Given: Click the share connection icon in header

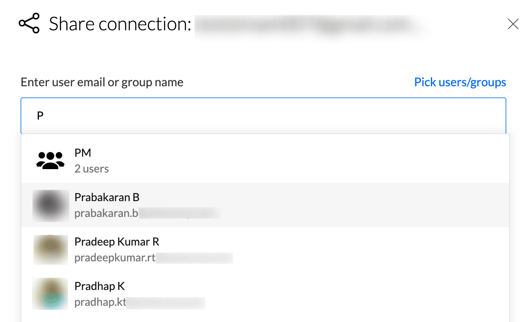Looking at the screenshot, I should tap(29, 23).
